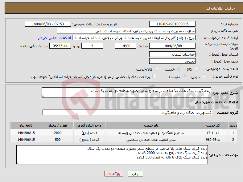This screenshot has width=243, height=182.
Task: Click the row number 2 cell
Action: 233,140
